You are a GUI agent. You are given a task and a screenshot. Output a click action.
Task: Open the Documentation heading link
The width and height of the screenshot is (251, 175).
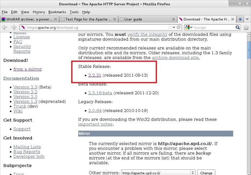(21, 78)
